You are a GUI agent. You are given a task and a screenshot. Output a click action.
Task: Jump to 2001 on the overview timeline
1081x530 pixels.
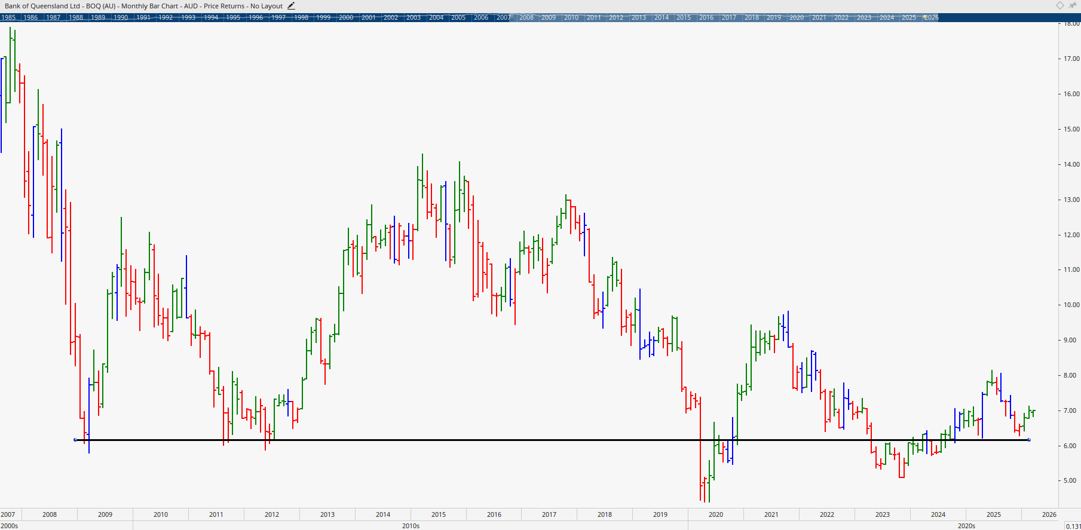(368, 17)
